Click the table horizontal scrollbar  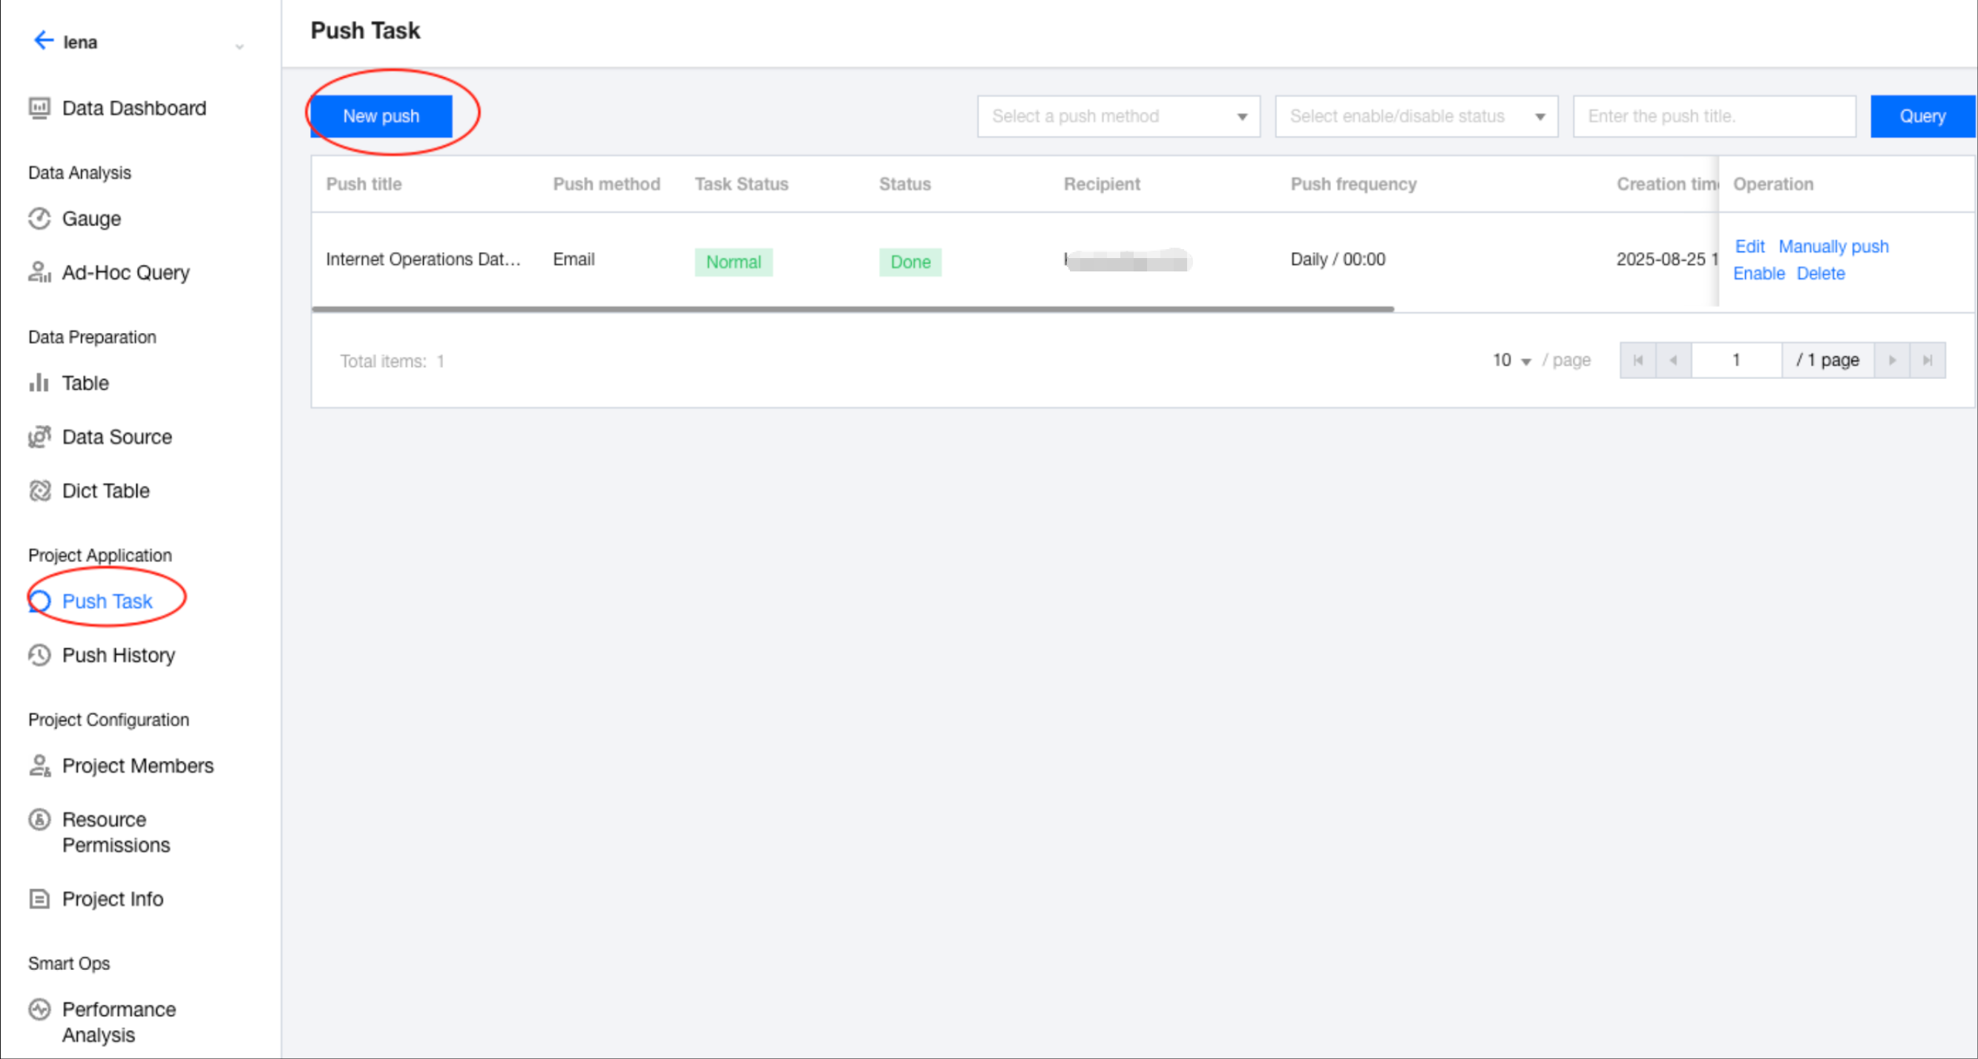coord(852,309)
